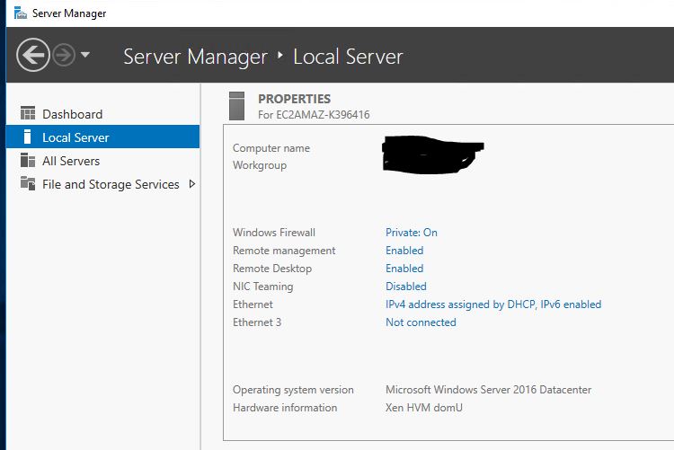Click the For EC2AMAZ-K396416 text
The image size is (674, 450).
[x=314, y=115]
